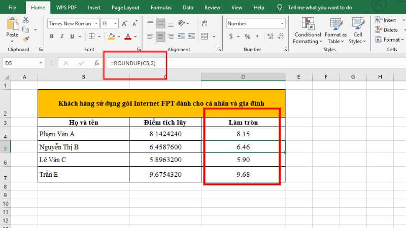This screenshot has width=406, height=228.
Task: Toggle Italic formatting
Action: click(x=63, y=36)
